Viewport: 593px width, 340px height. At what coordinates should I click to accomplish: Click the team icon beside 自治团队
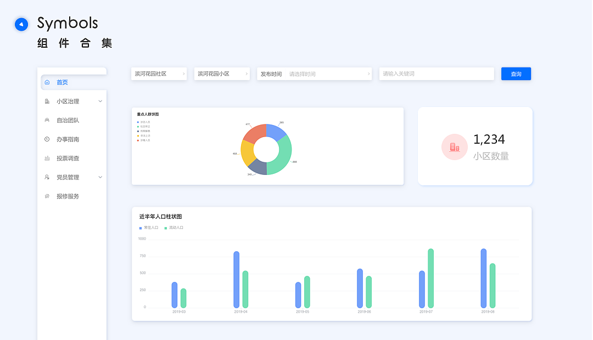[x=47, y=120]
